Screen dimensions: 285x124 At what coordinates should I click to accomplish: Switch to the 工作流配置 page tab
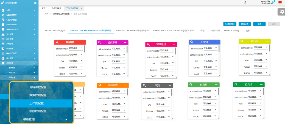coord(56,8)
